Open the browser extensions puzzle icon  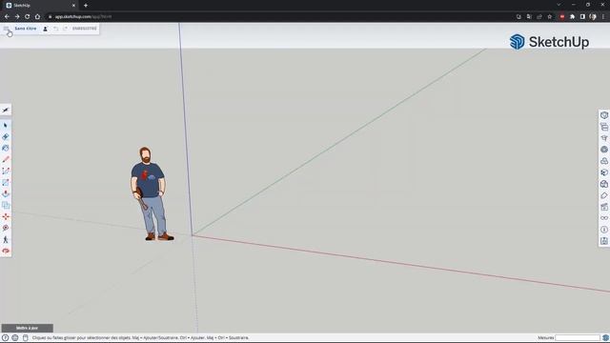572,17
